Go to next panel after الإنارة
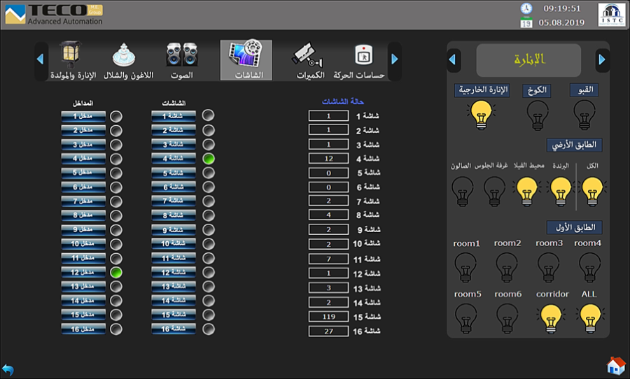 (602, 60)
